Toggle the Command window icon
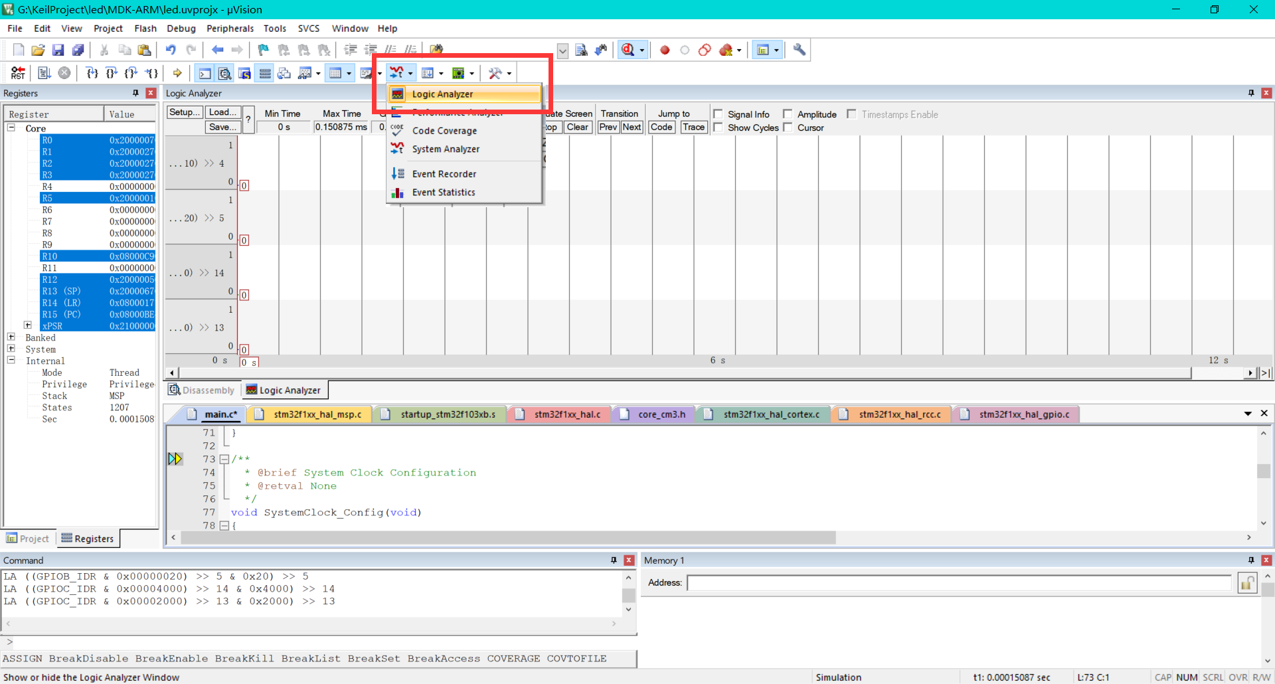The height and width of the screenshot is (684, 1275). point(205,73)
